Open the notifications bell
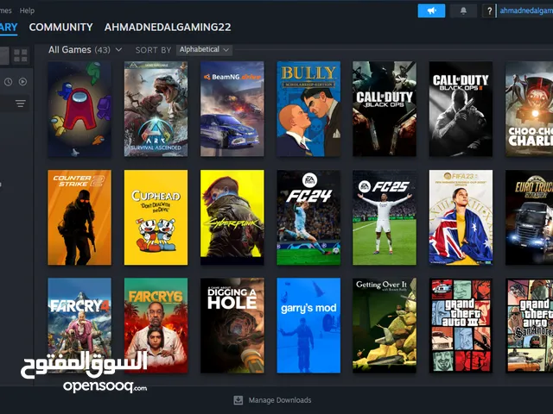 463,11
